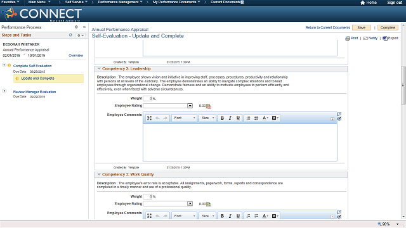This screenshot has width=406, height=228.
Task: Open My Performance Documents breadcrumb menu
Action: coord(176,2)
